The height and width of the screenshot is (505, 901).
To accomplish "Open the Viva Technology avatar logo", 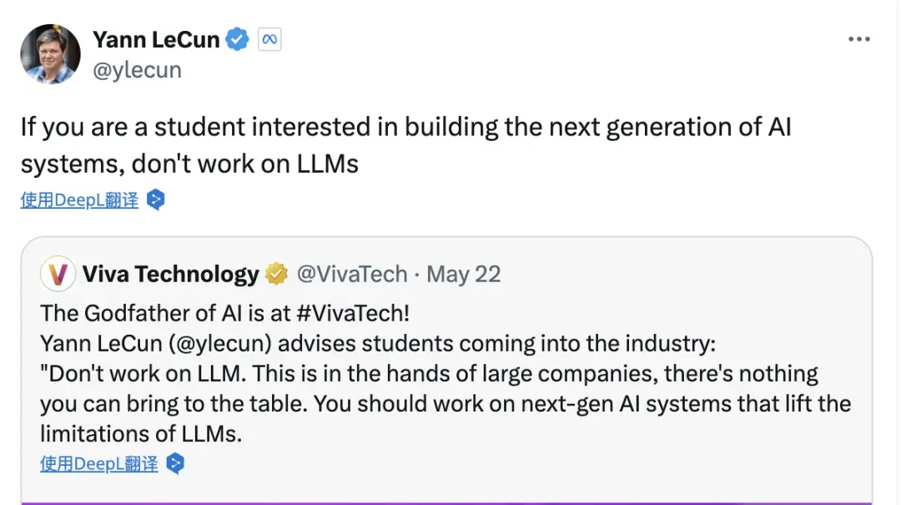I will (58, 274).
